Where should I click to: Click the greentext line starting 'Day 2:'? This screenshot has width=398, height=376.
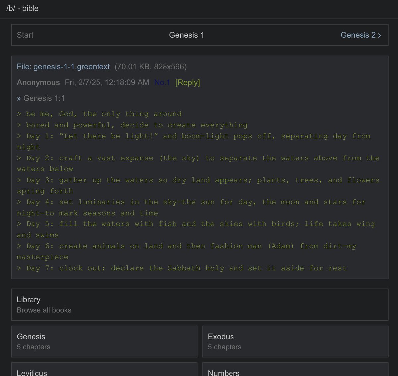point(198,163)
